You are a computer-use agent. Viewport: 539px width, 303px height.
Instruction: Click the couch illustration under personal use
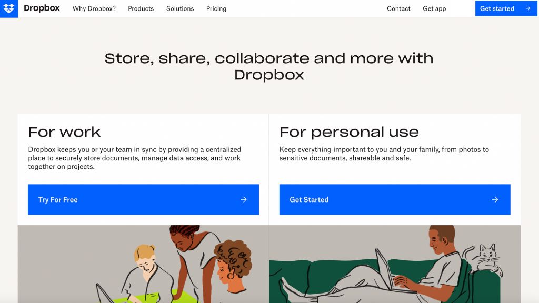395,264
